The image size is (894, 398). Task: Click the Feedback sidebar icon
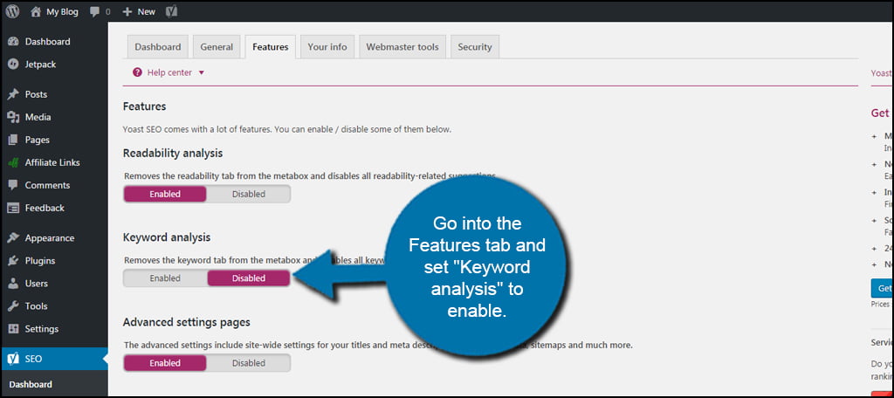[x=14, y=208]
